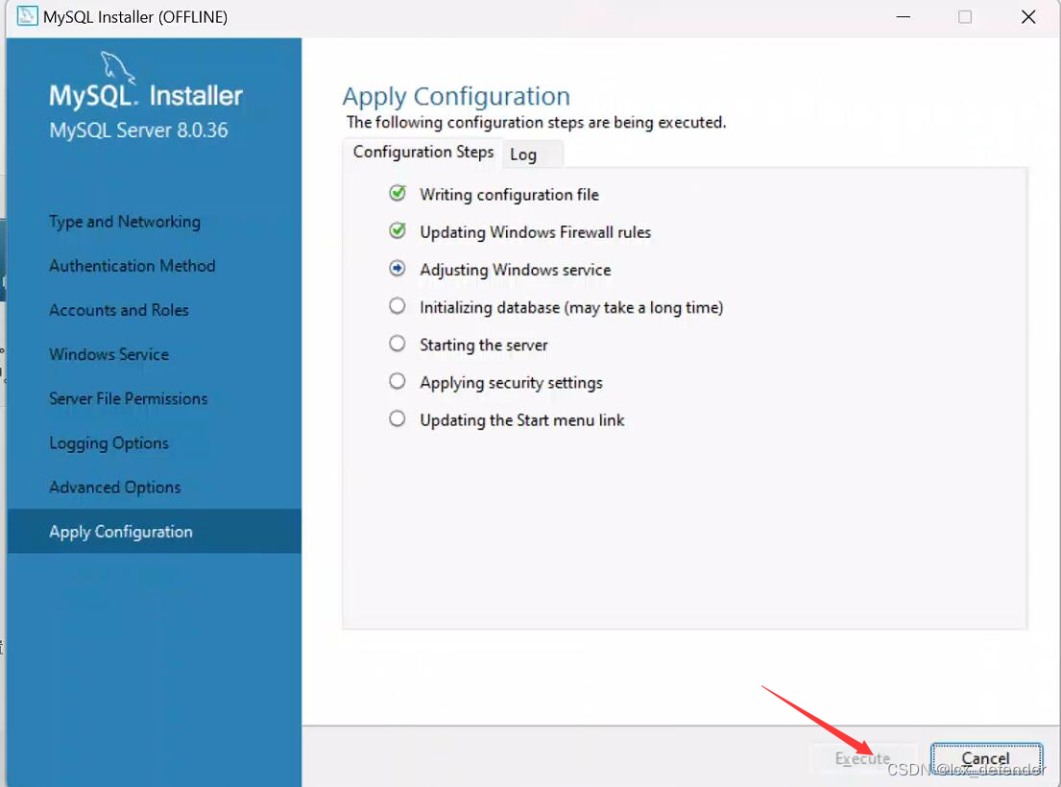Click the 'Writing configuration file' step text
This screenshot has height=787, width=1061.
pos(509,195)
